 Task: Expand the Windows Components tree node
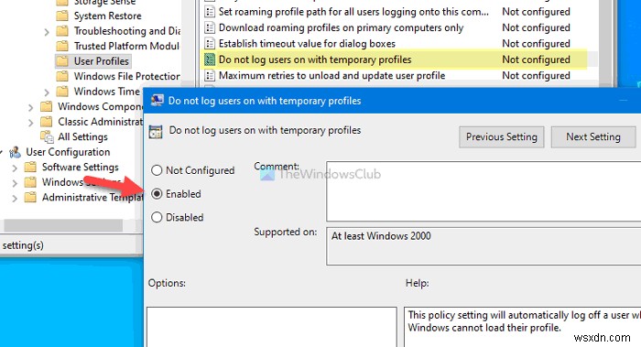pos(30,107)
